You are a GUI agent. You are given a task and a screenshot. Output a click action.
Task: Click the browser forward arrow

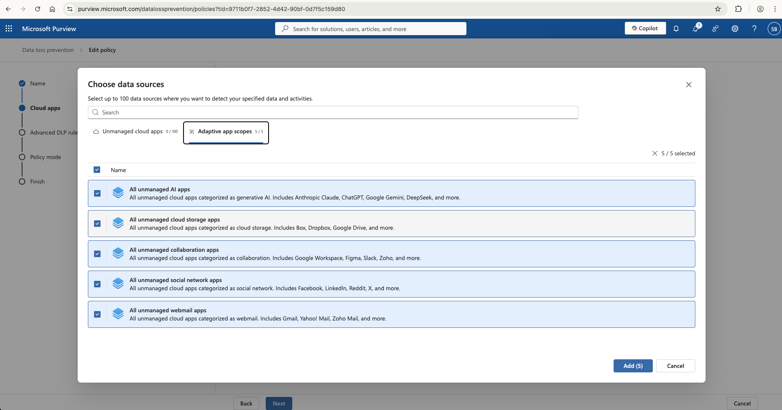click(23, 9)
